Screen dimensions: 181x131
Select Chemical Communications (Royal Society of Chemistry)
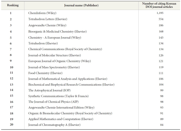[65, 49]
